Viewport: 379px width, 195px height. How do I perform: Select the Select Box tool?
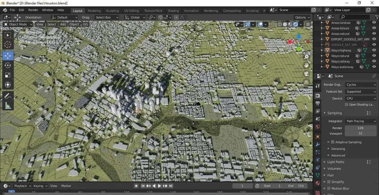(8, 35)
